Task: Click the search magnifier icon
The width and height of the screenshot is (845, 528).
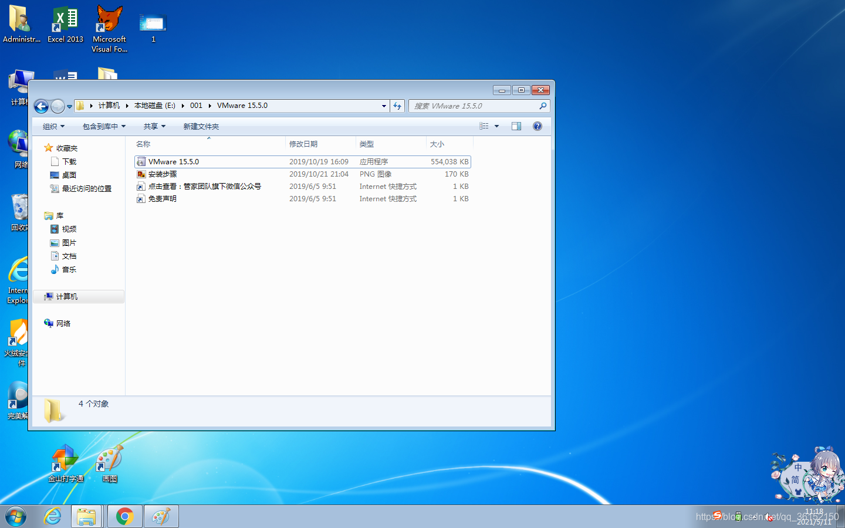Action: [x=543, y=106]
